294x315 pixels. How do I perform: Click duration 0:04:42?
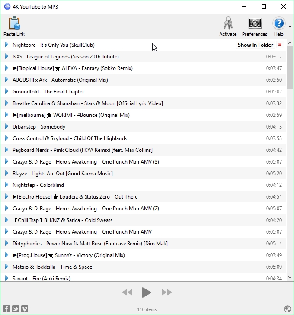point(274,150)
